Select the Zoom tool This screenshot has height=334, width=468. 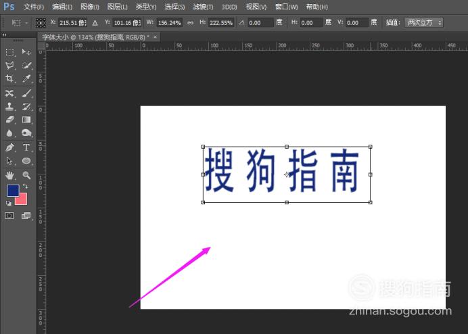[x=26, y=175]
